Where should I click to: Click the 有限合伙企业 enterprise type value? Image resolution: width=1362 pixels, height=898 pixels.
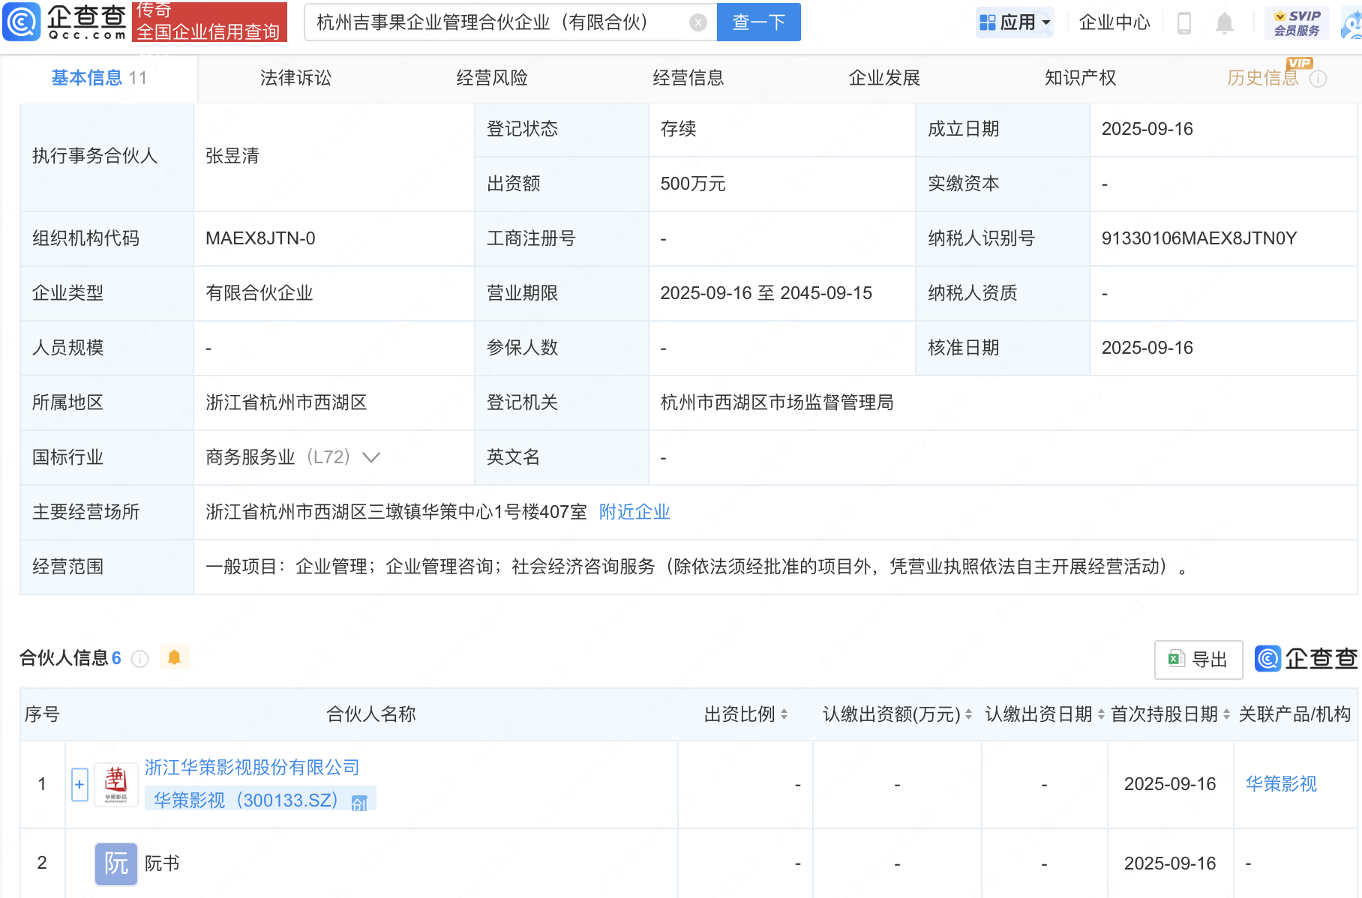[x=259, y=293]
